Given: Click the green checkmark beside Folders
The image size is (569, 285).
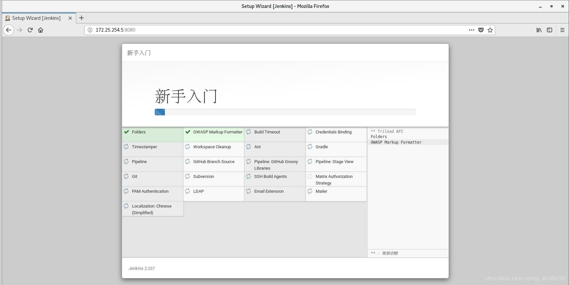Looking at the screenshot, I should coord(126,132).
